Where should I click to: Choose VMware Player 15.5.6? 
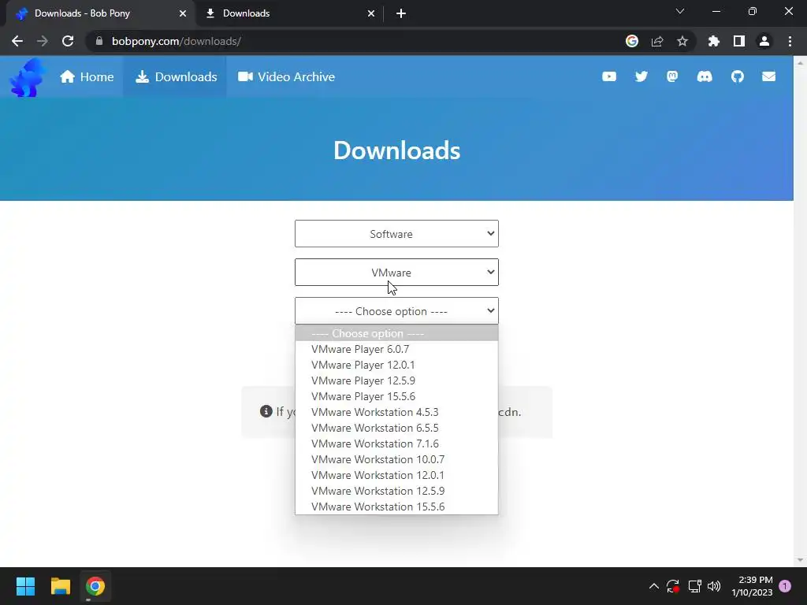click(396, 397)
